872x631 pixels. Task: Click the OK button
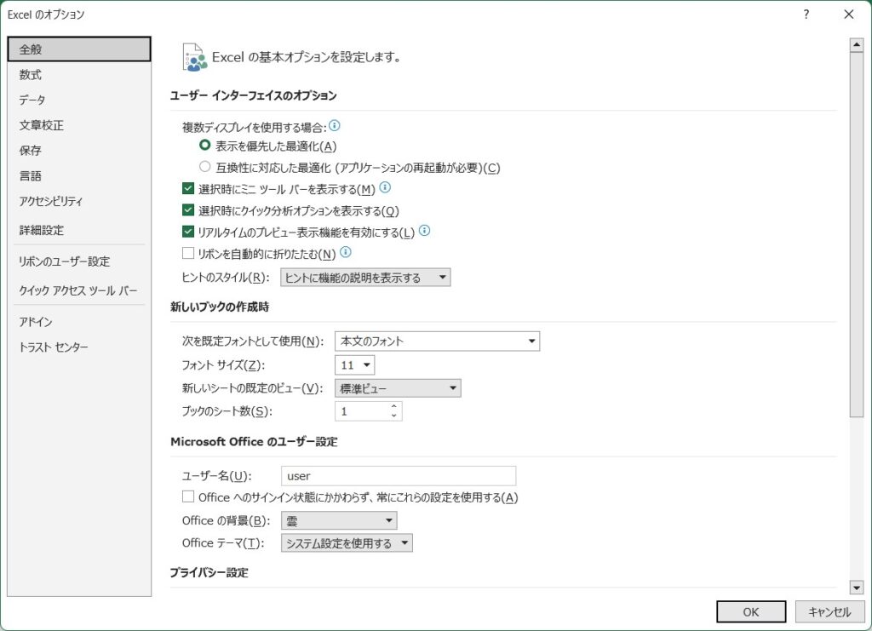click(750, 611)
